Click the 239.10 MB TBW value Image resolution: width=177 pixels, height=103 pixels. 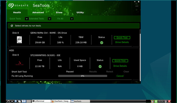pos(81,43)
